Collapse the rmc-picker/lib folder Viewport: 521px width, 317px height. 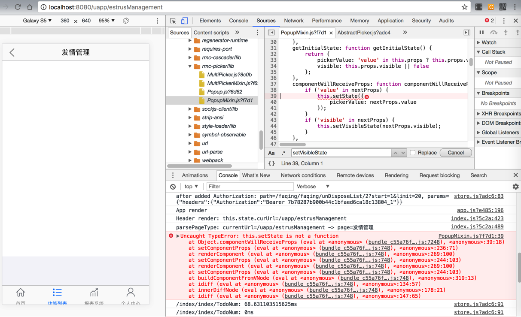coord(190,66)
